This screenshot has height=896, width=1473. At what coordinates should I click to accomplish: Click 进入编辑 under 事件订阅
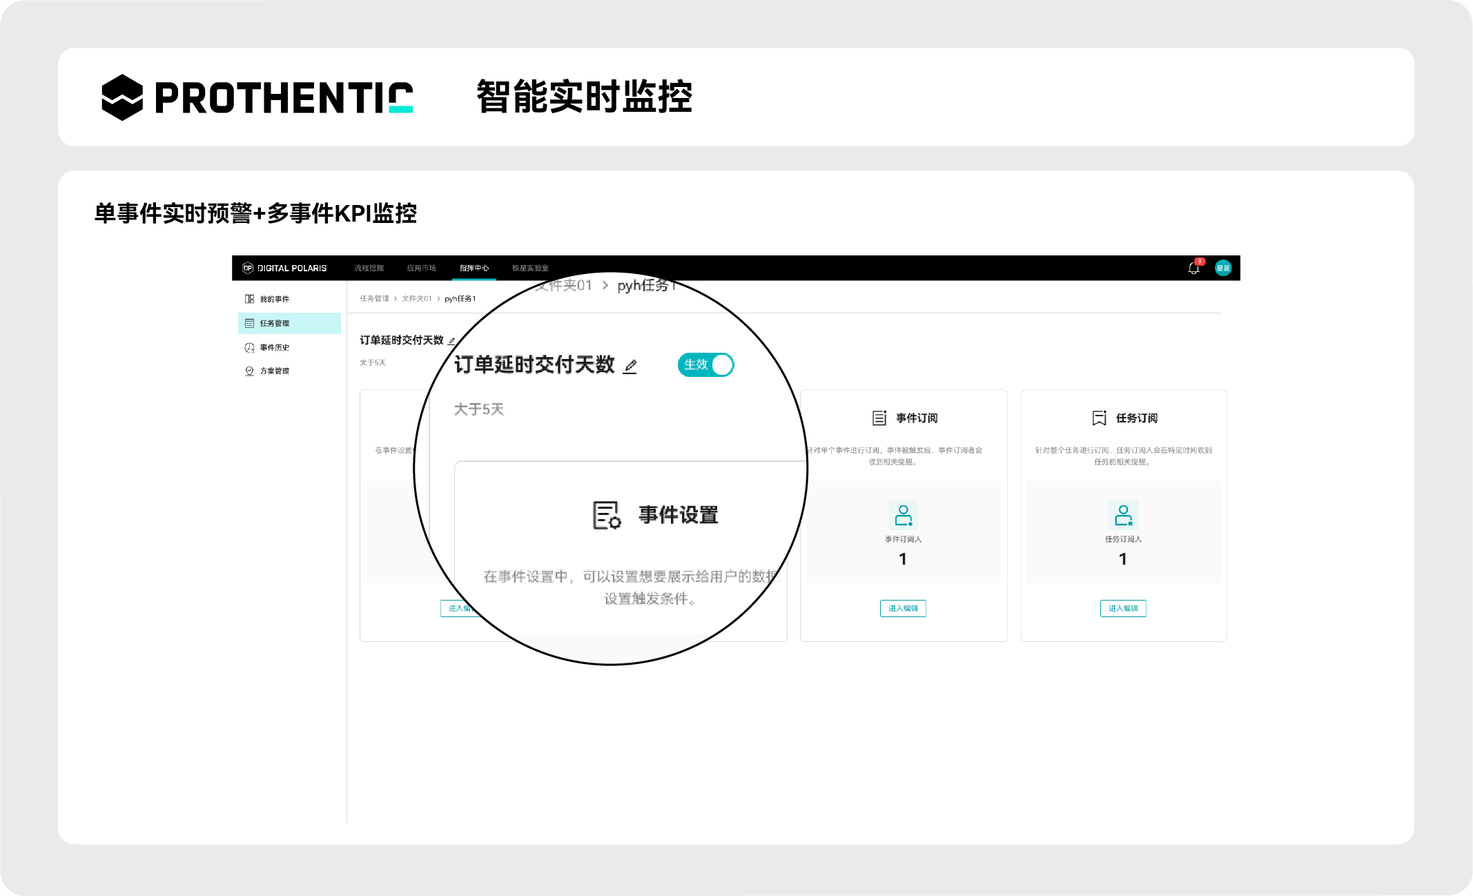(903, 608)
